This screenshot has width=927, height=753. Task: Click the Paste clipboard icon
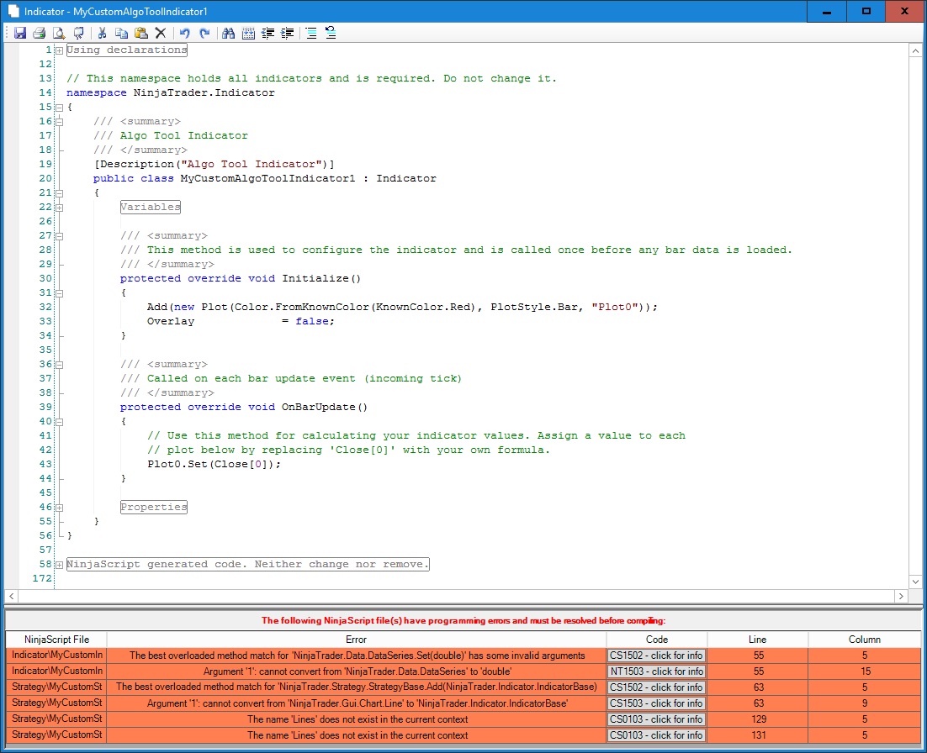coord(140,34)
